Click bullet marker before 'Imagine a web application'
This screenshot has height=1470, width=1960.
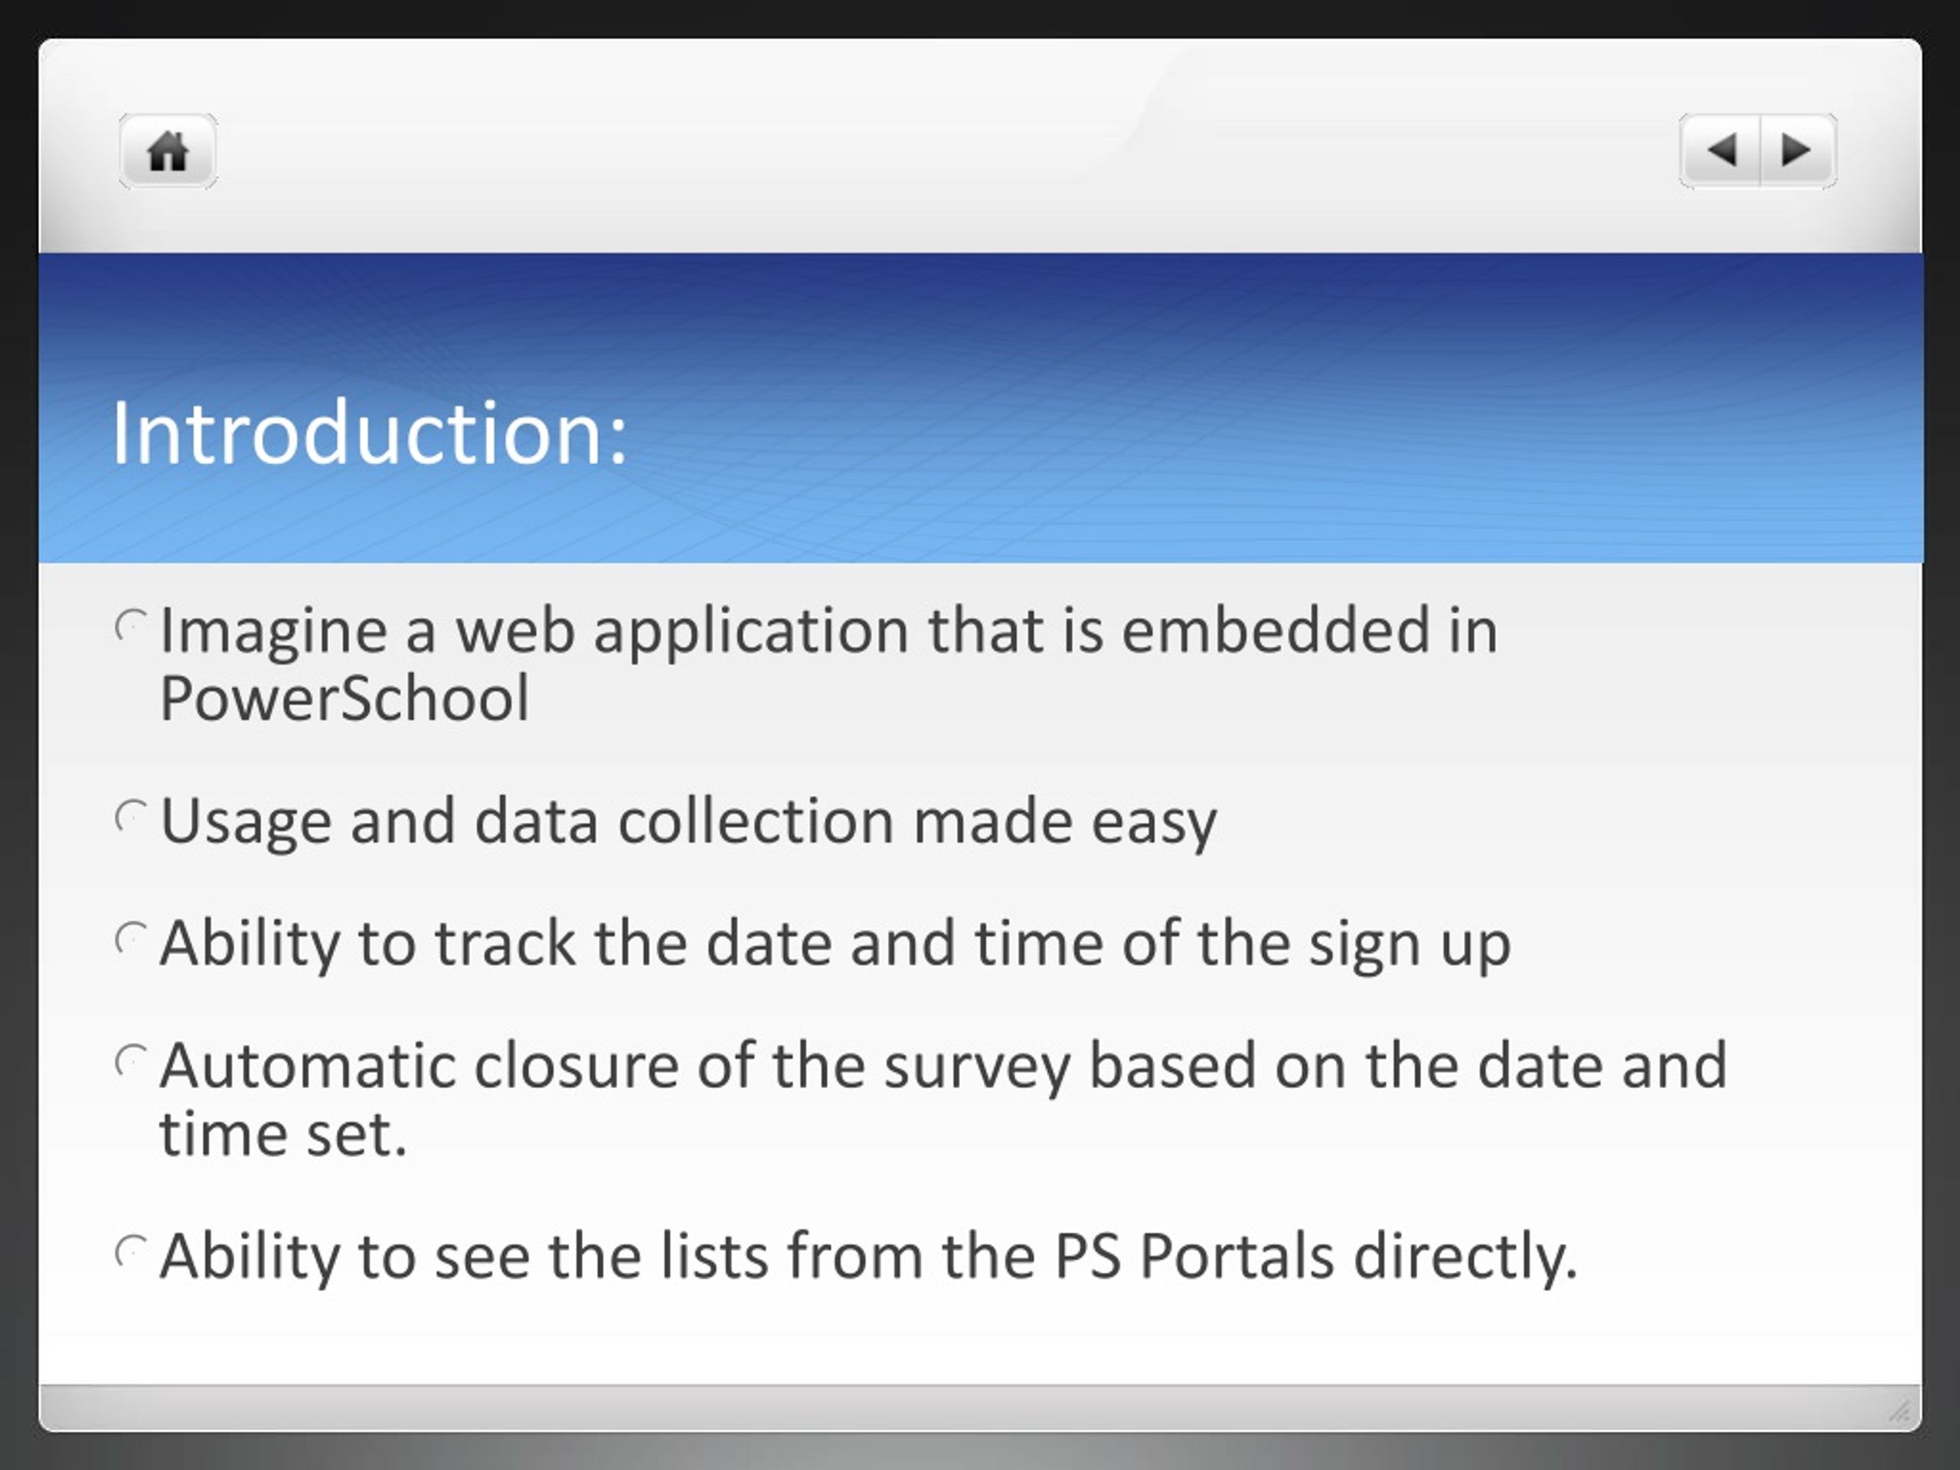click(130, 627)
